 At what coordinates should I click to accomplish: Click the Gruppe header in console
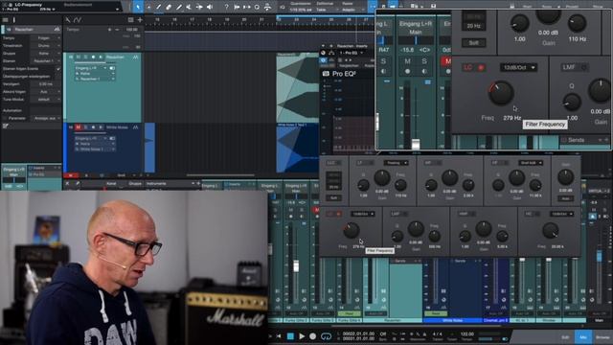coord(135,183)
